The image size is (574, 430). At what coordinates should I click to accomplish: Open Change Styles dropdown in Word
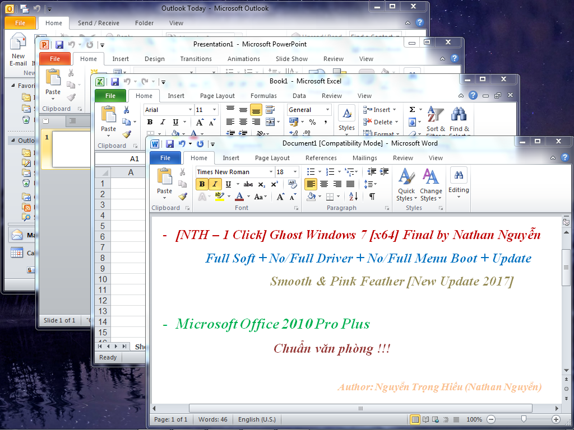tap(430, 184)
